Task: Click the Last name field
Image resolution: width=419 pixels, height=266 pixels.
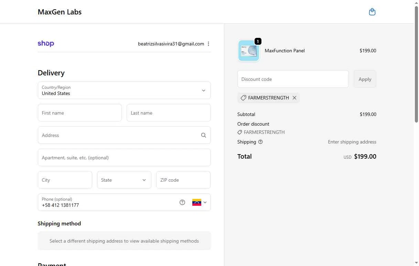Action: tap(169, 113)
